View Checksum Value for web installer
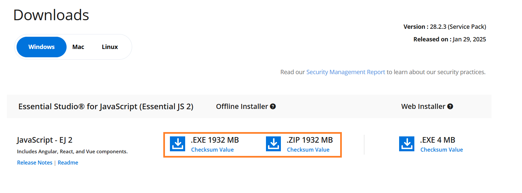This screenshot has width=522, height=193. [442, 150]
